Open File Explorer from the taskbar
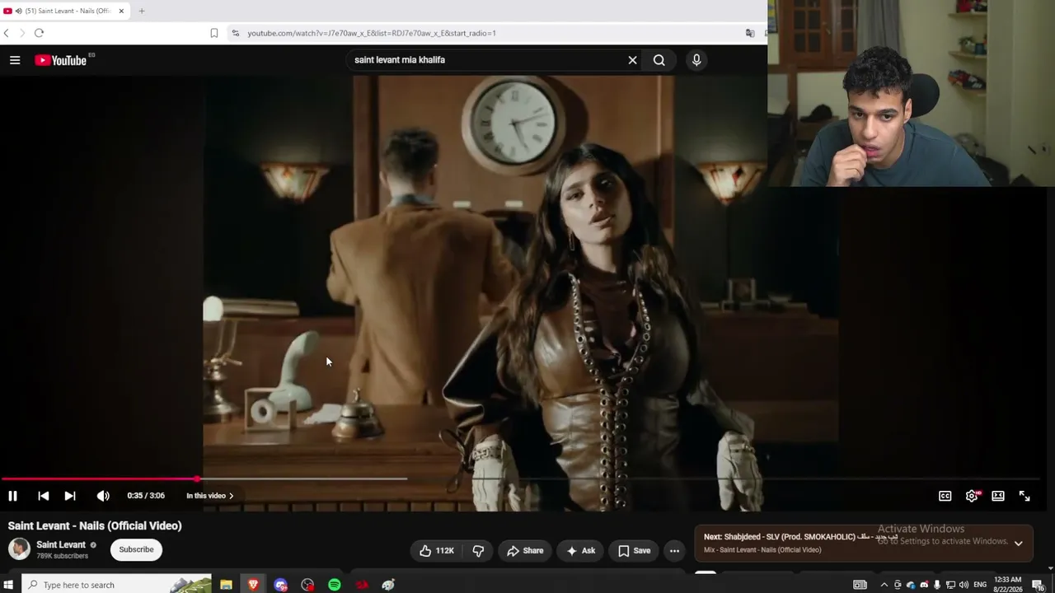Screen dimensions: 1055x593 [x=226, y=585]
